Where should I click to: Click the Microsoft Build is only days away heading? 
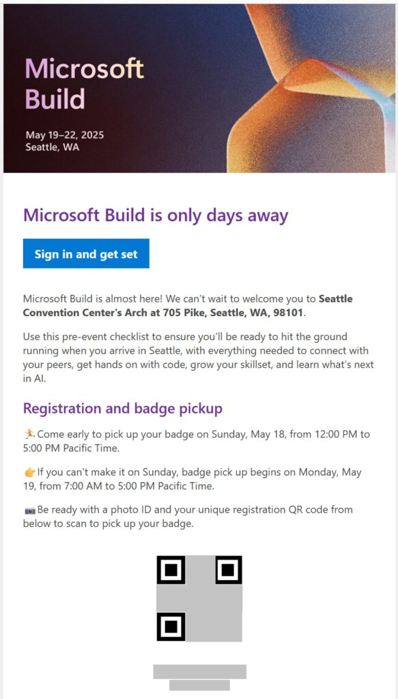click(x=156, y=215)
